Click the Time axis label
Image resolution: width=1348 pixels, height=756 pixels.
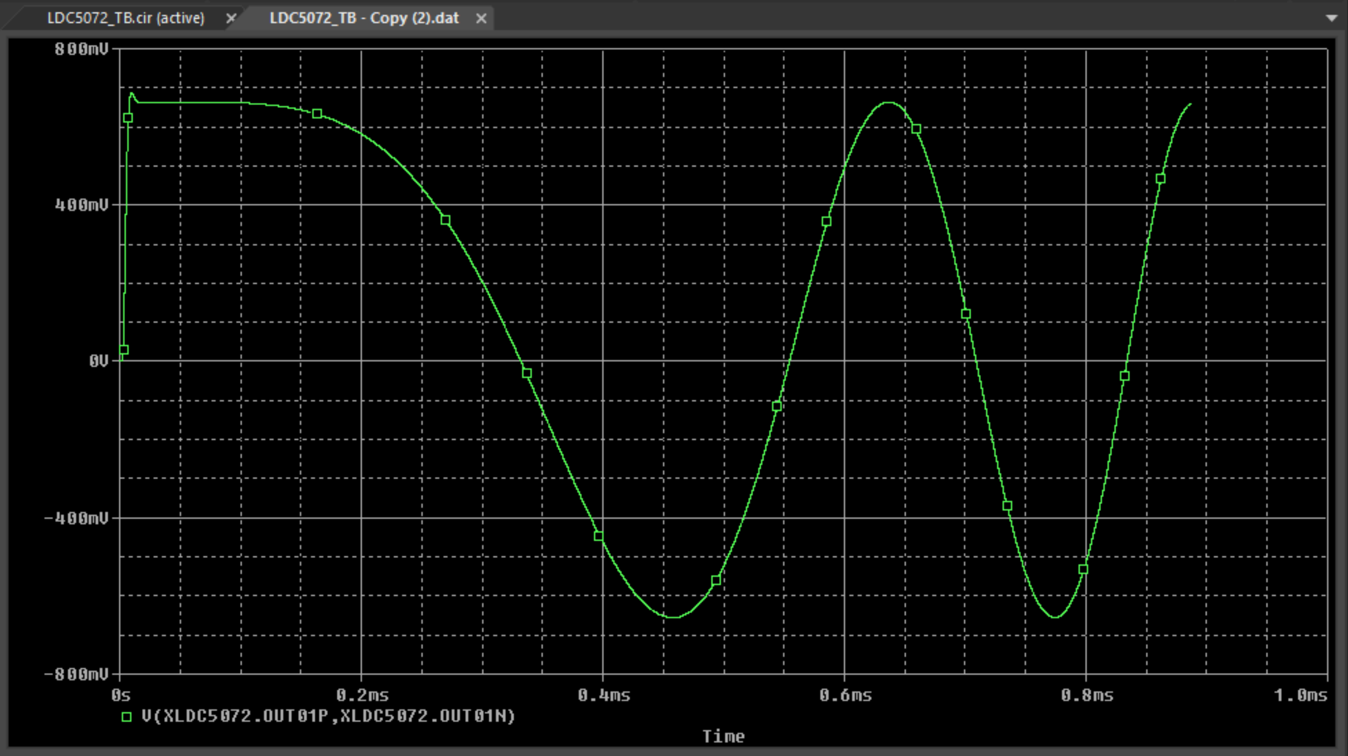click(x=723, y=736)
